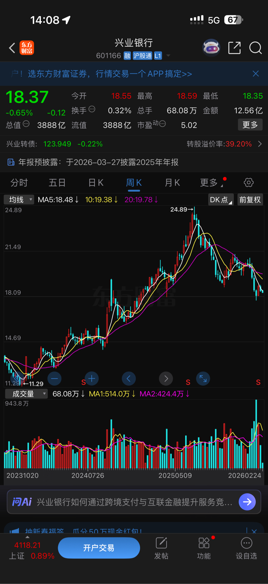Open the 年报预披露 announcement row
Viewport: 268px width, 584px height.
pyautogui.click(x=134, y=162)
